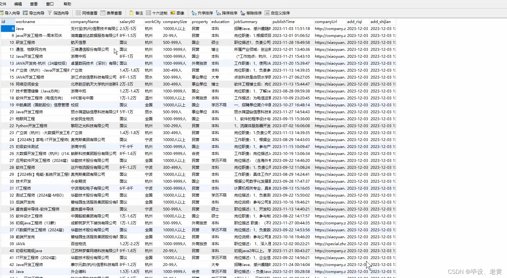507x278 pixels.
Task: Select company cell 'HPE慧与中国'
Action: point(94,98)
